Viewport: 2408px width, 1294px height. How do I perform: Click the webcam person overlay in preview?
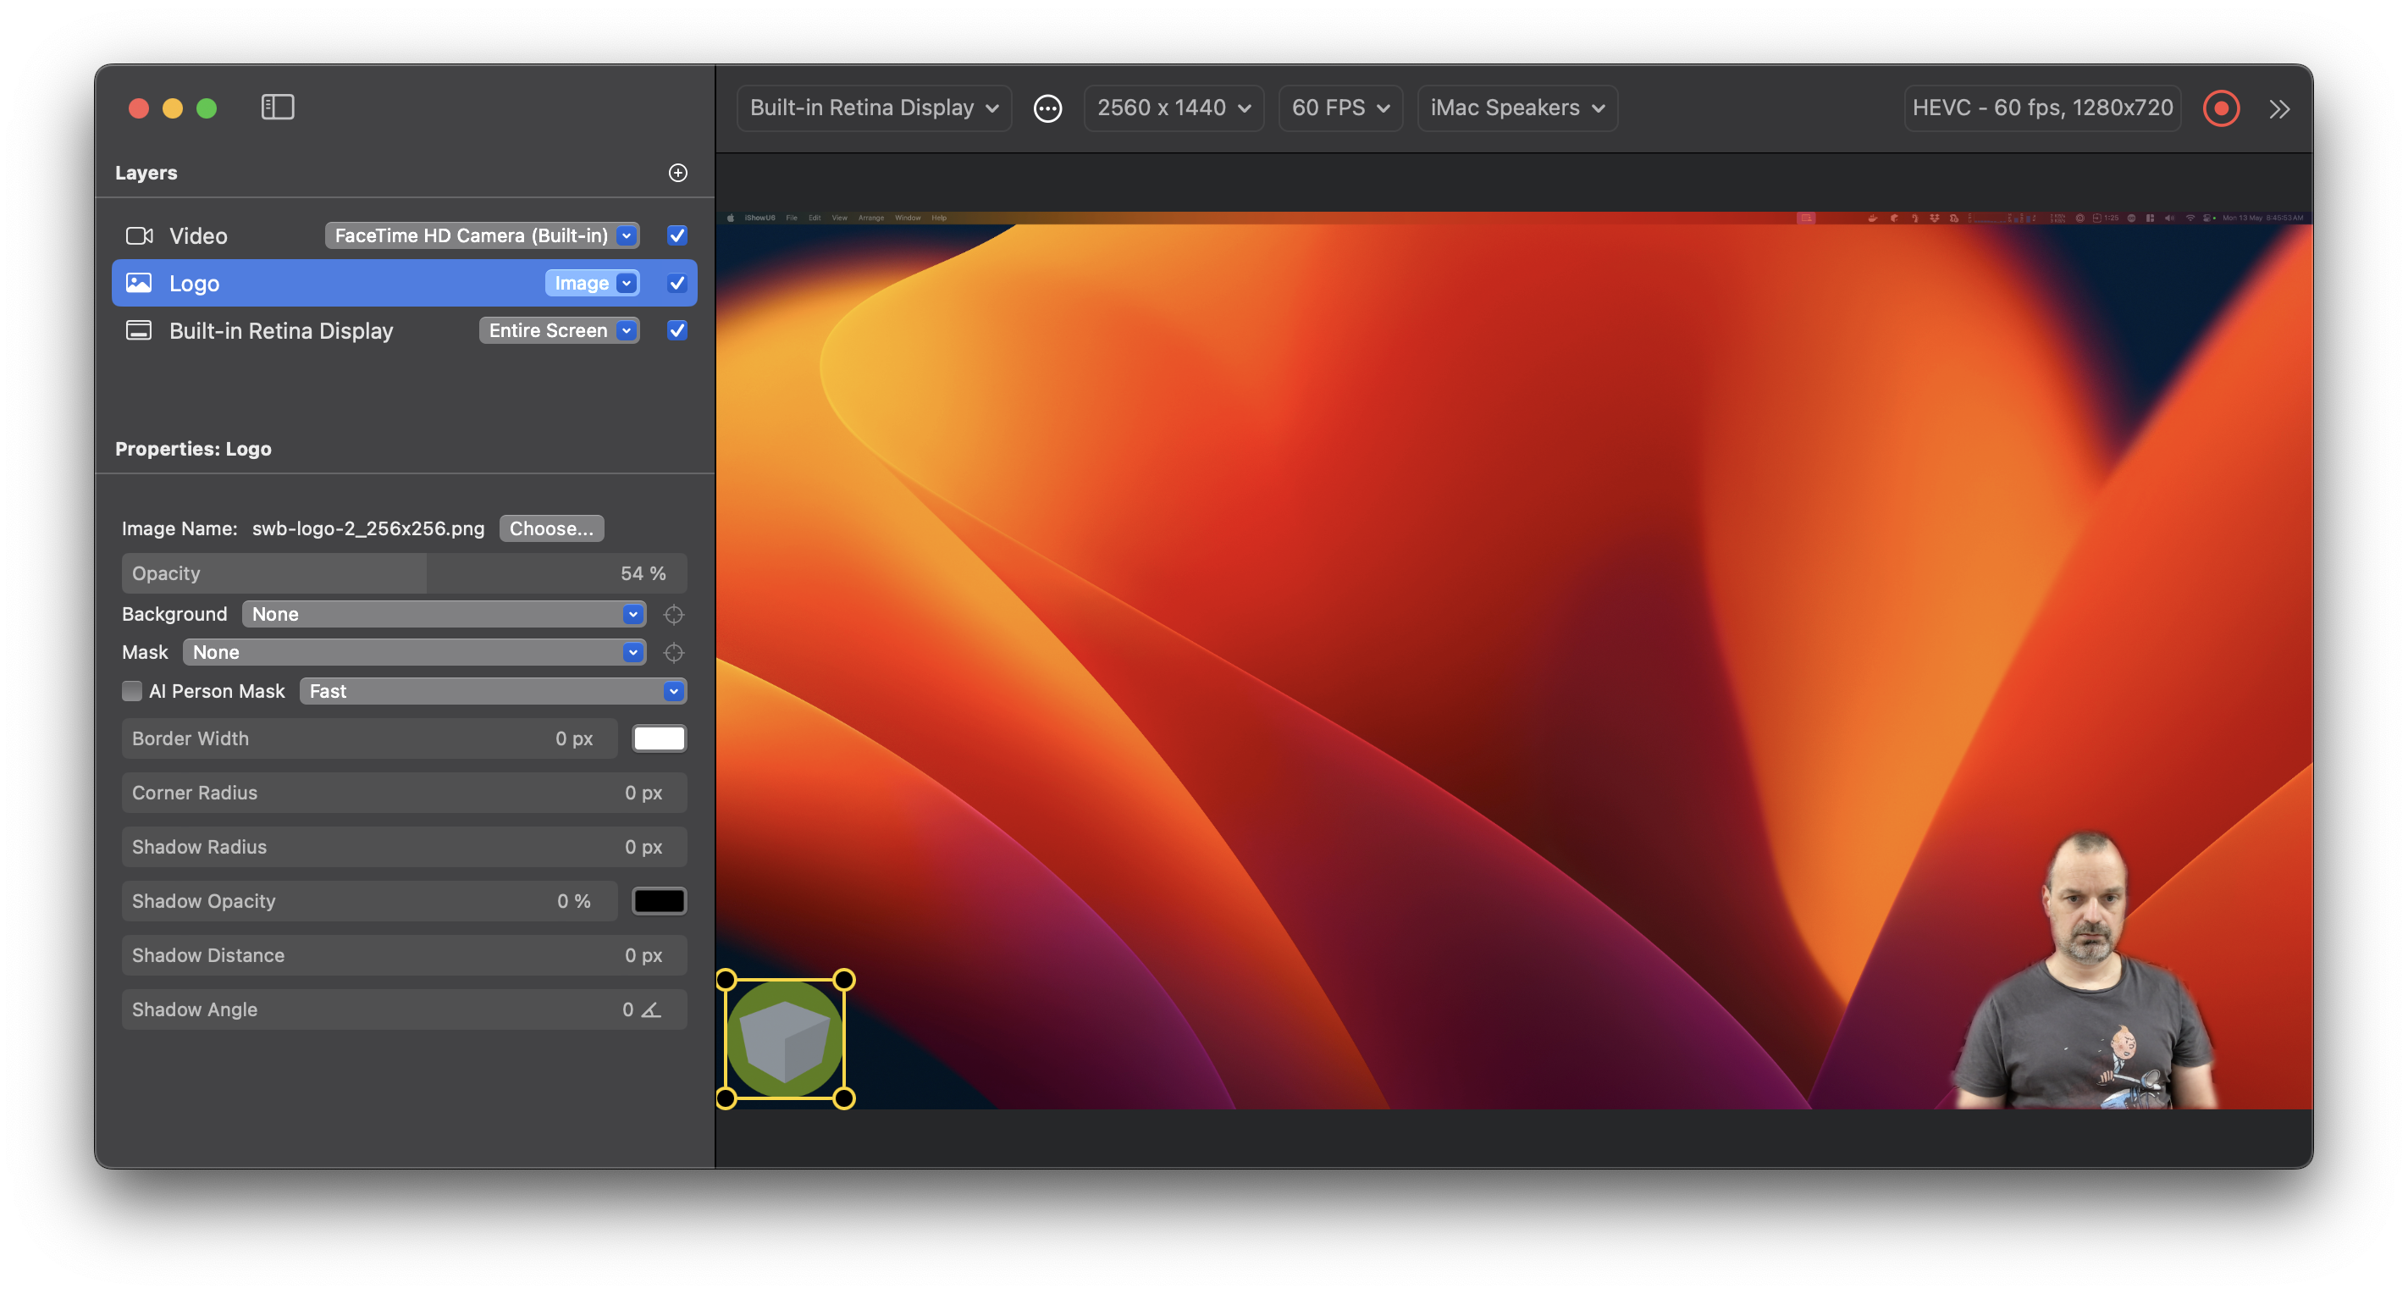(2086, 972)
